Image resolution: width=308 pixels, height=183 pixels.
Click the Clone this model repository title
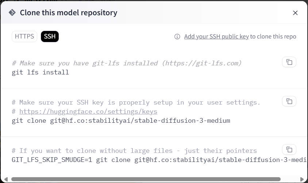(69, 13)
